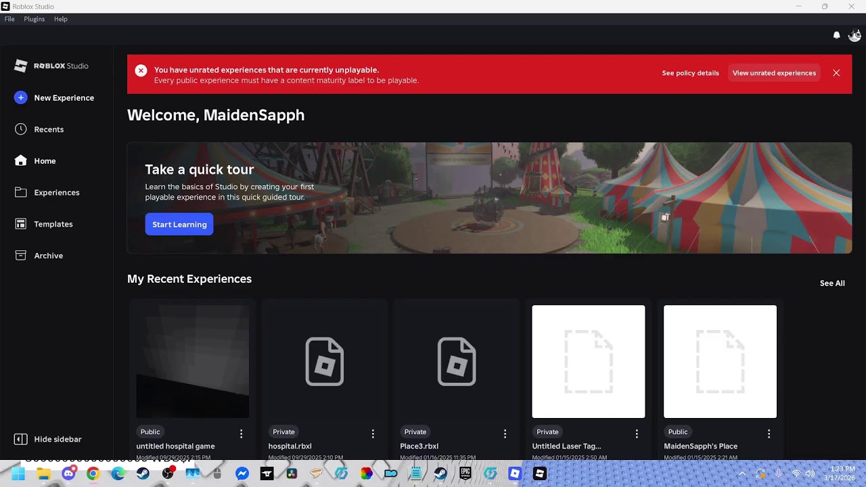The image size is (866, 487).
Task: Click the Roblox Studio logo
Action: point(51,66)
